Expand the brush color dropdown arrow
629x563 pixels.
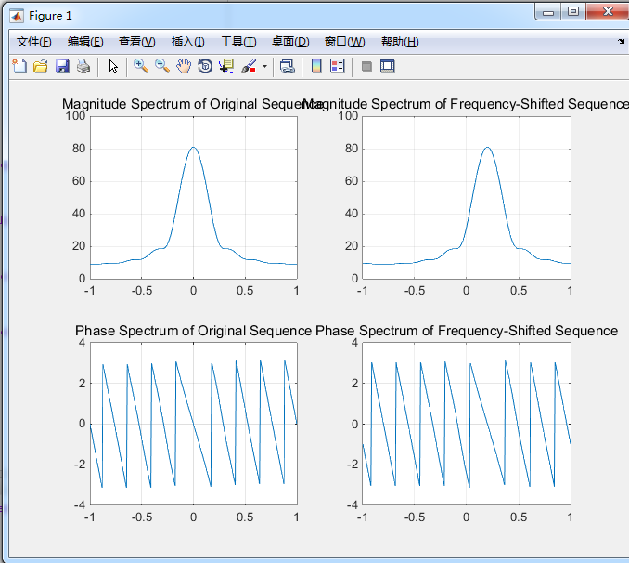264,66
